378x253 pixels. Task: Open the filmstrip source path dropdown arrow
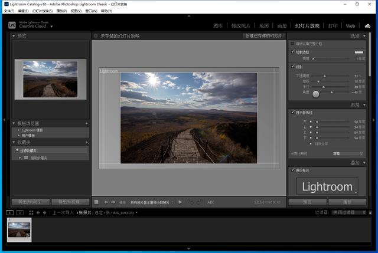click(x=136, y=212)
